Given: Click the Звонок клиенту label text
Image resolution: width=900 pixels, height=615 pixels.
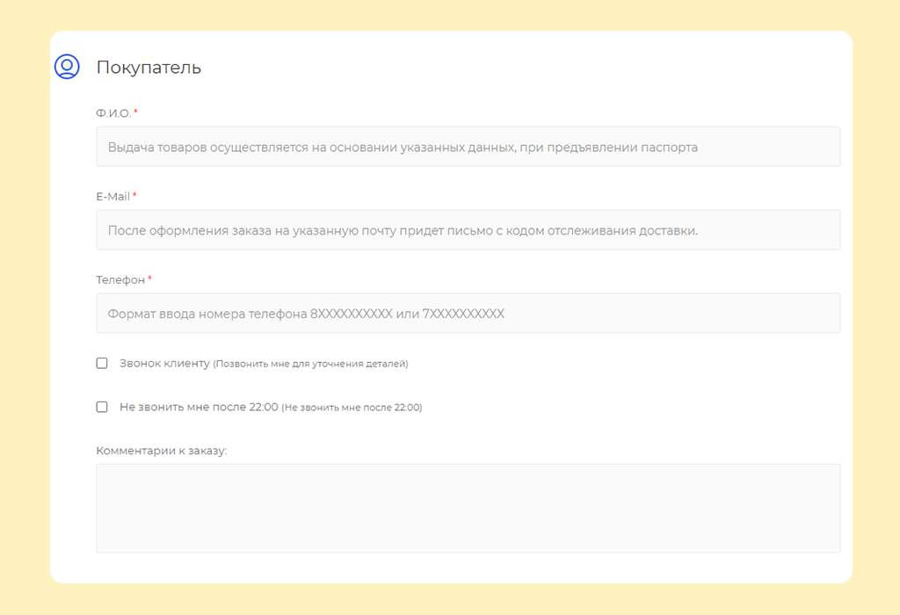Looking at the screenshot, I should click(x=164, y=363).
